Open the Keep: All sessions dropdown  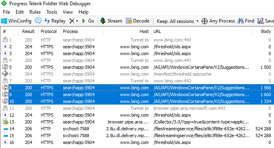point(177,21)
